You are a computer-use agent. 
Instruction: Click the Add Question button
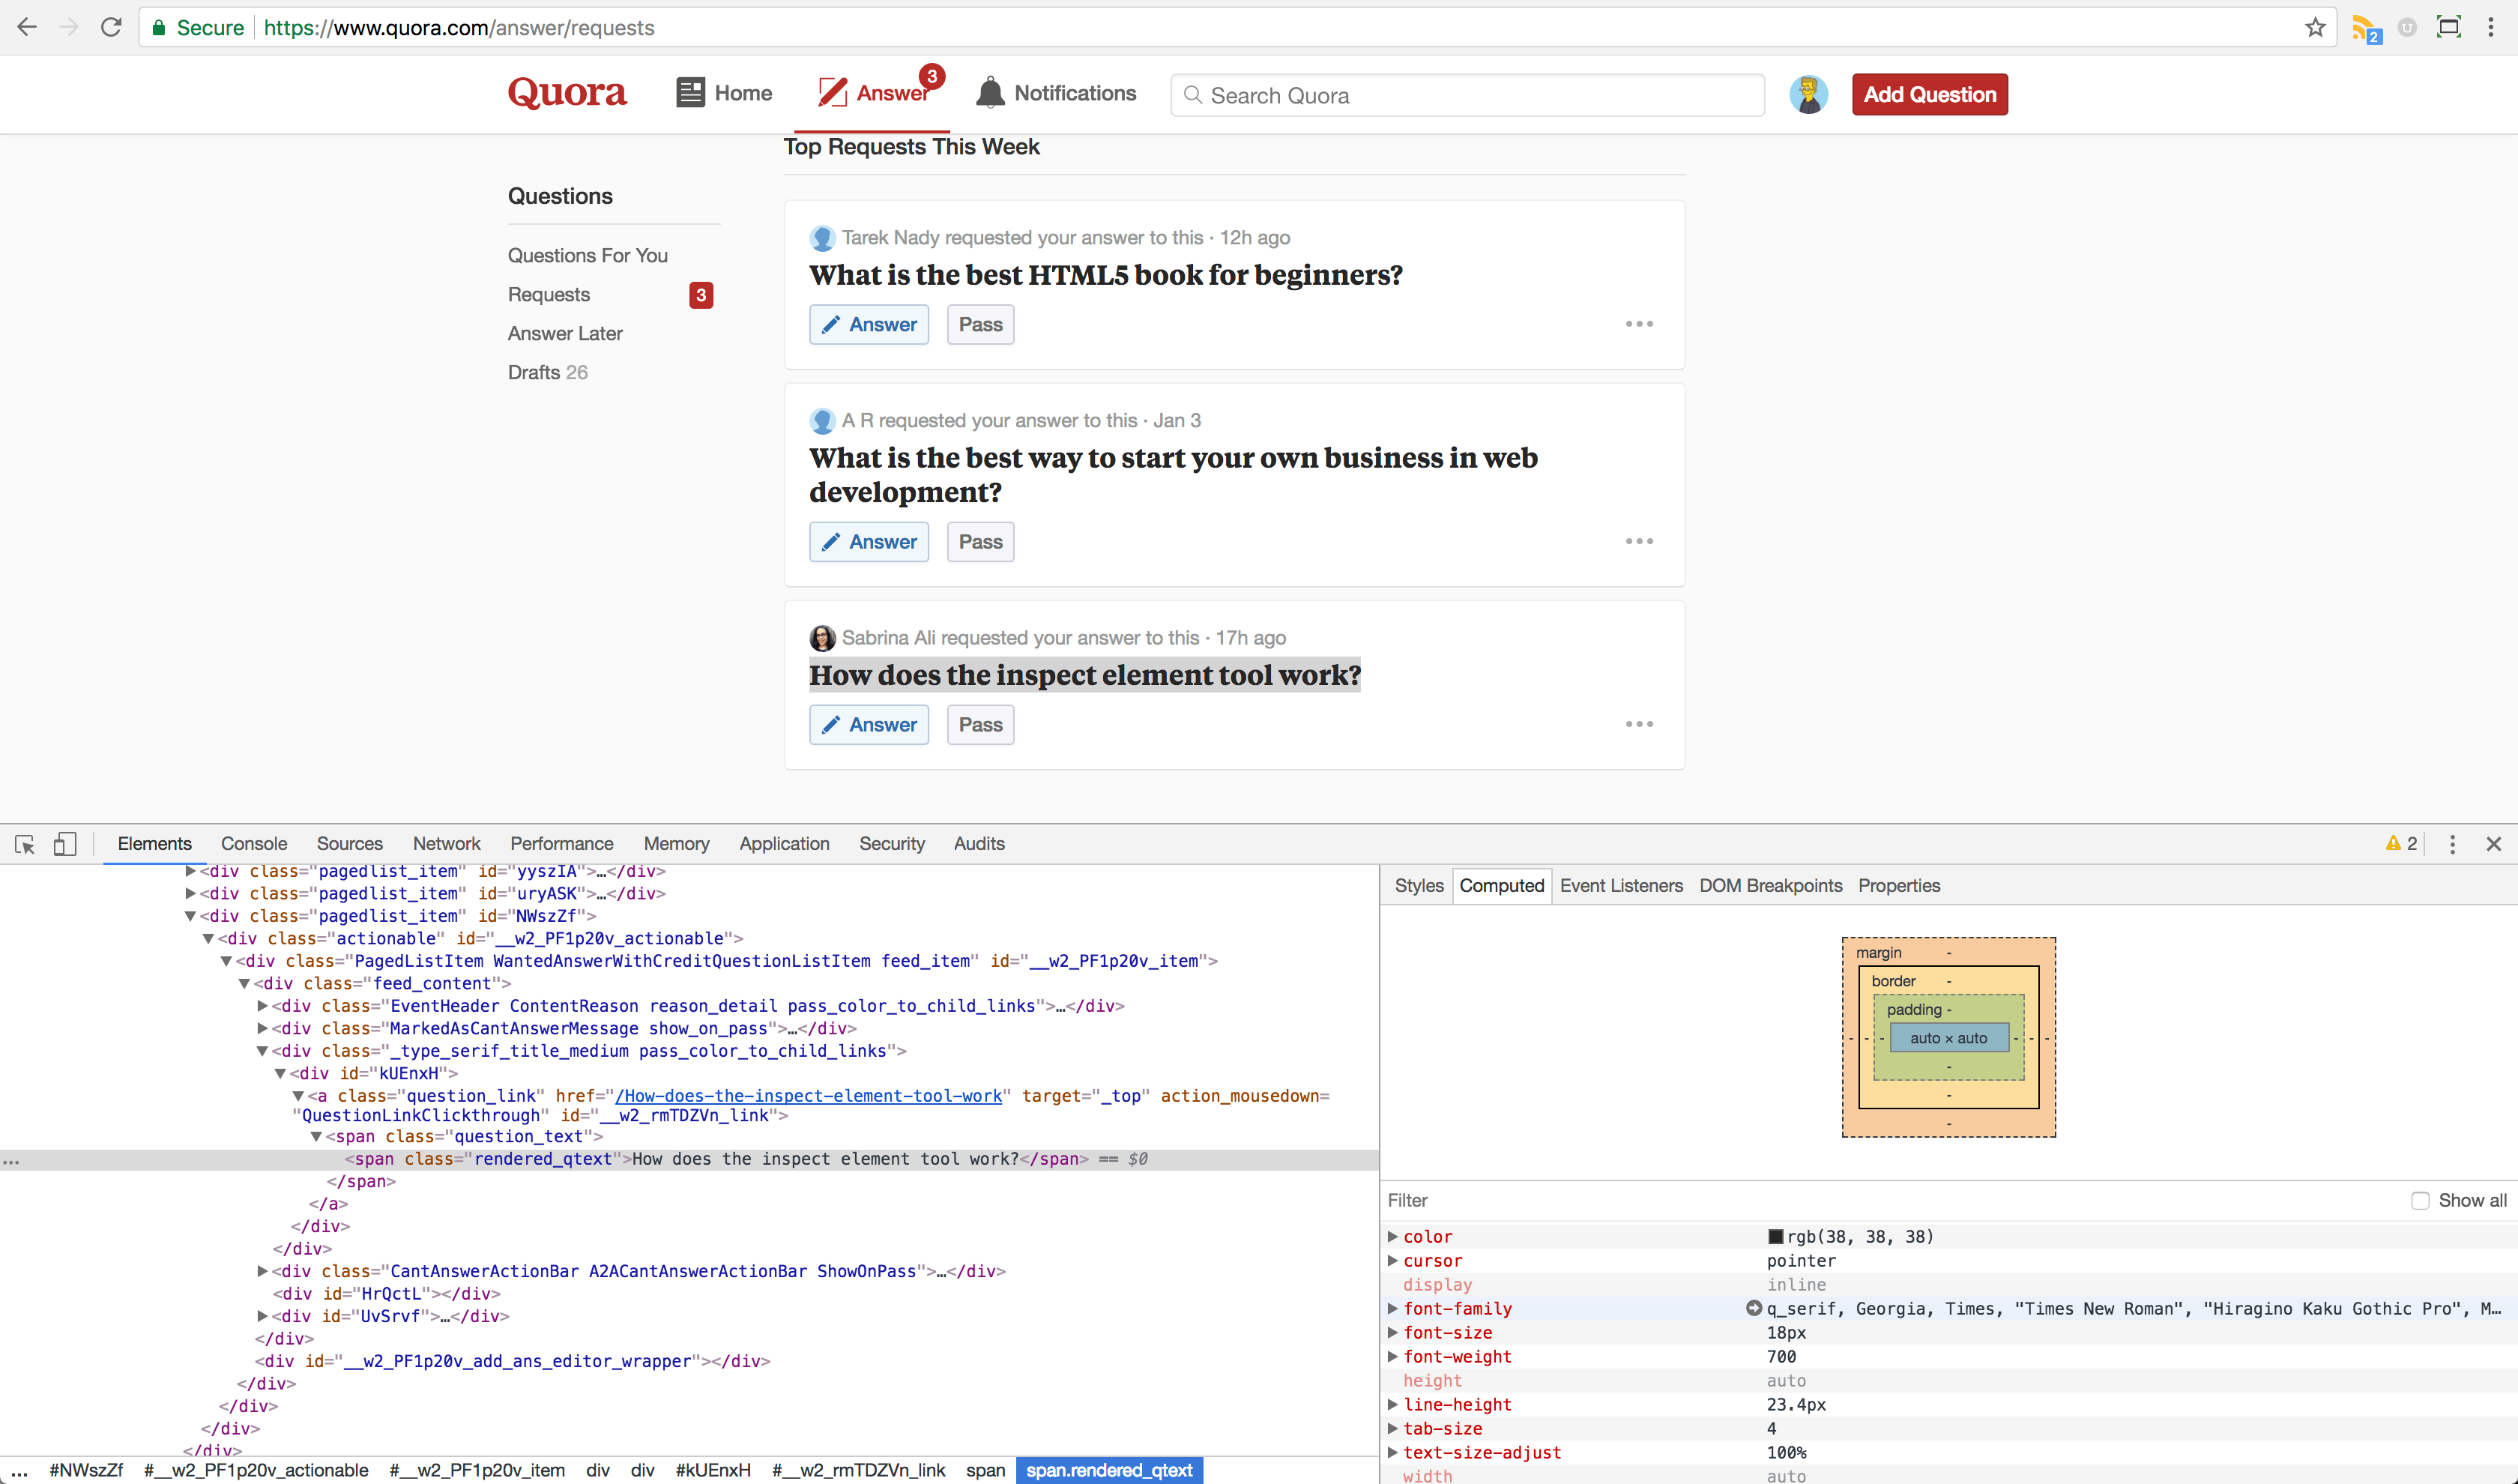1928,94
